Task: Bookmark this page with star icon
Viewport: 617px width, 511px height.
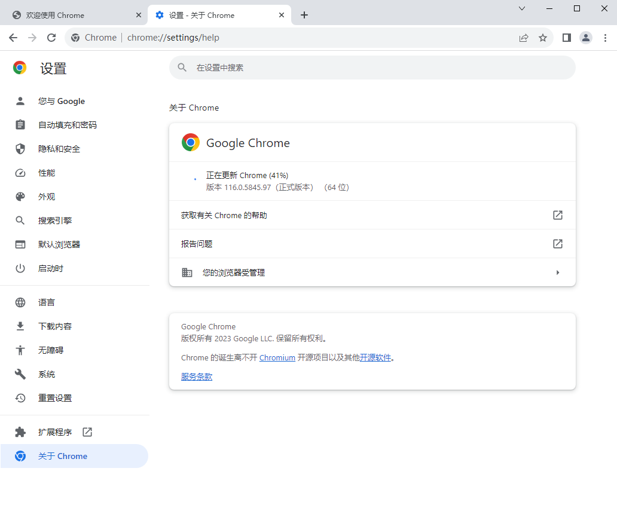Action: click(543, 38)
